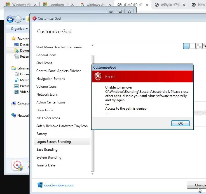Select Logon Screen Branding category
The width and height of the screenshot is (206, 194).
click(x=62, y=142)
